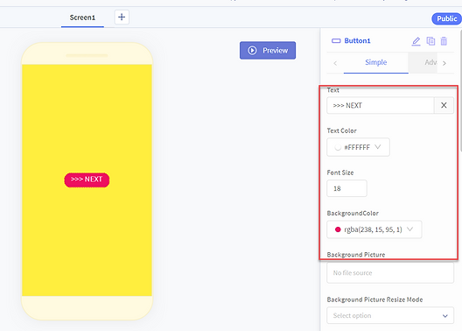Select the >>> NEXT button on phone canvas
This screenshot has height=331, width=462.
click(x=87, y=180)
